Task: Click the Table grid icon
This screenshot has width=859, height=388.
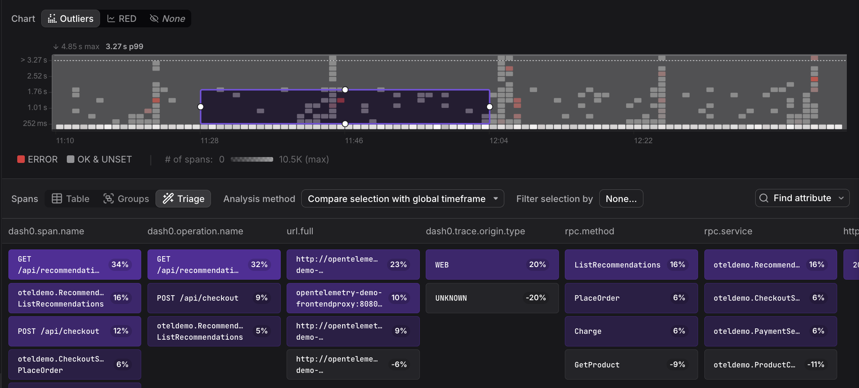Action: [57, 199]
